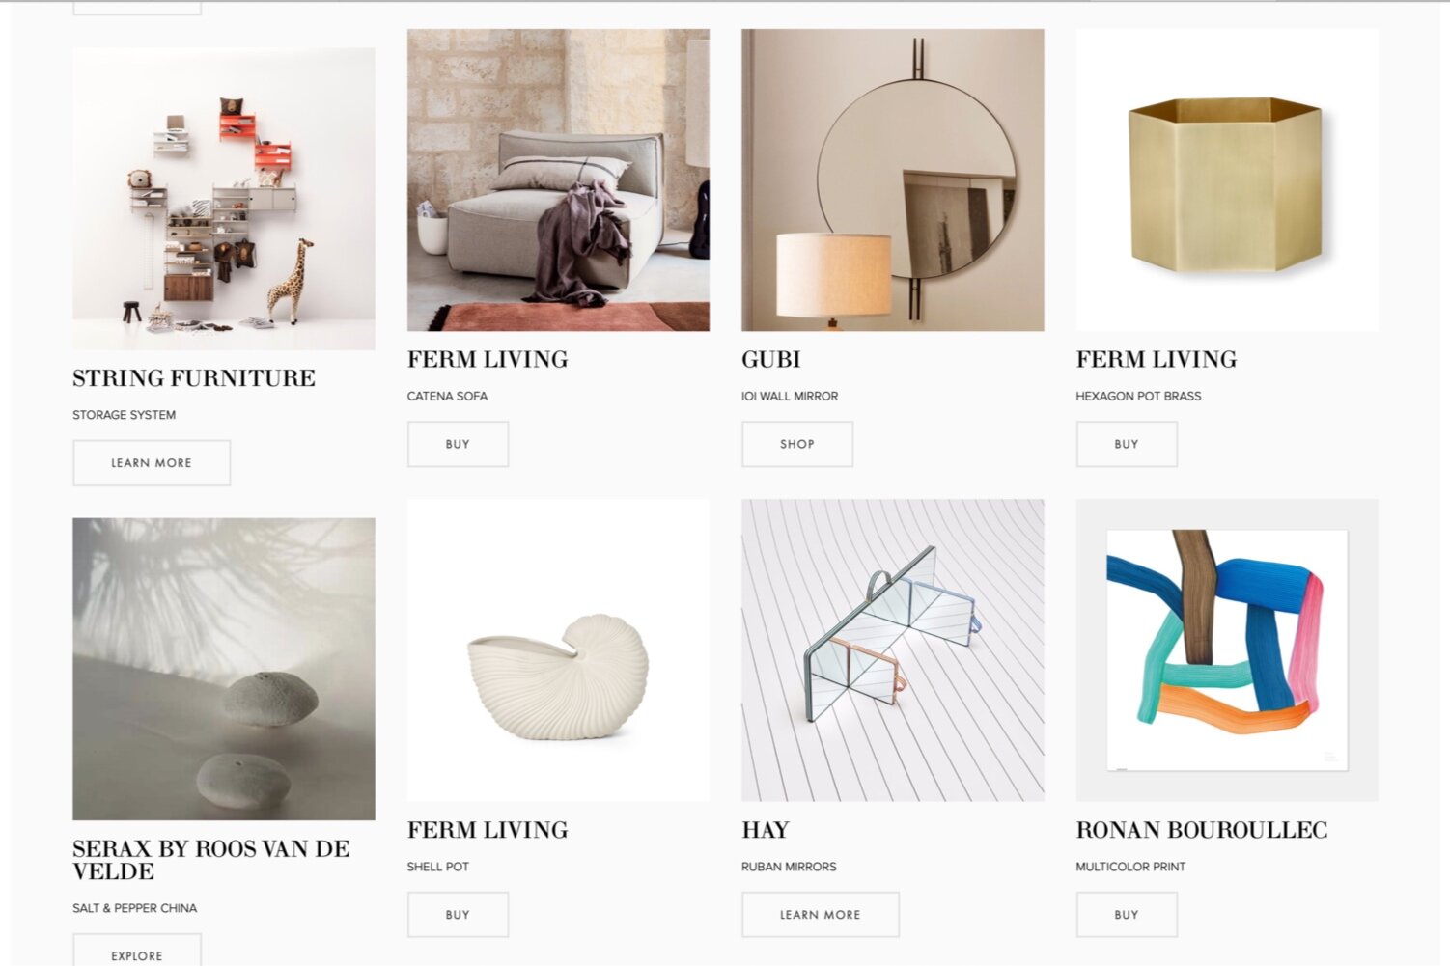
Task: Click the Ronan Bouroullec heading
Action: point(1202,830)
